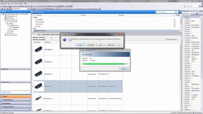Open the Find tool in the toolbar
Screen dimensions: 203x114
click(62, 6)
